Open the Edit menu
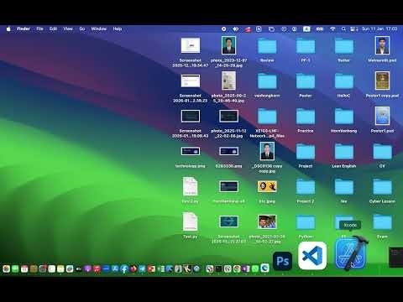This screenshot has height=302, width=403. [53, 29]
